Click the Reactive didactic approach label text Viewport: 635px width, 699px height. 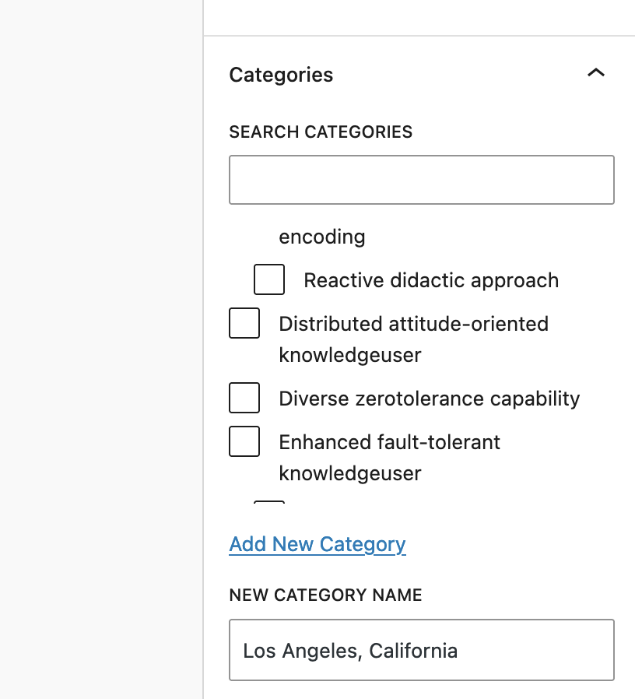coord(431,279)
